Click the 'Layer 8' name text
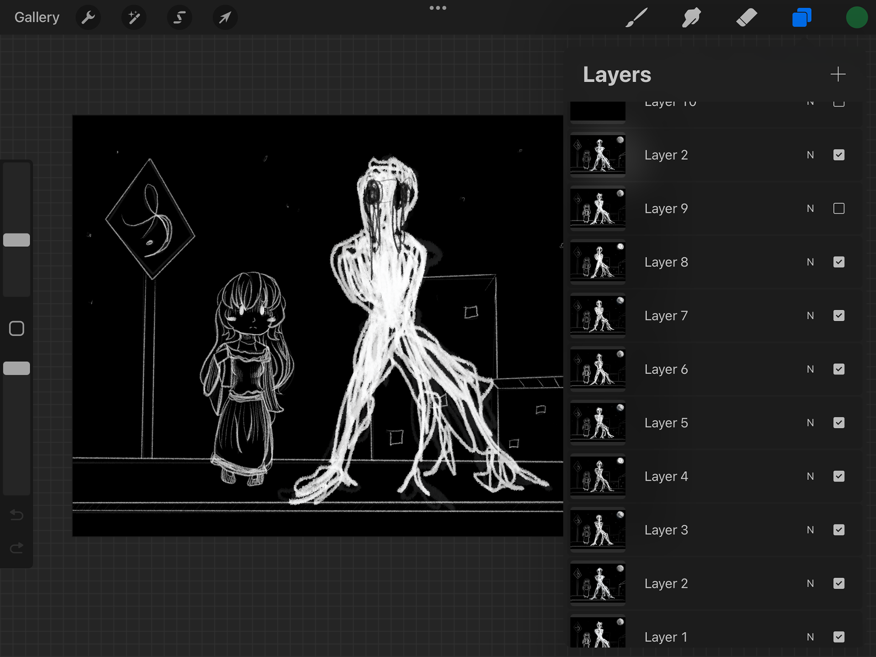This screenshot has height=657, width=876. tap(666, 262)
